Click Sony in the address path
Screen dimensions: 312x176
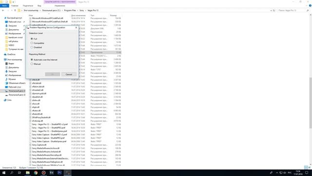pos(81,10)
